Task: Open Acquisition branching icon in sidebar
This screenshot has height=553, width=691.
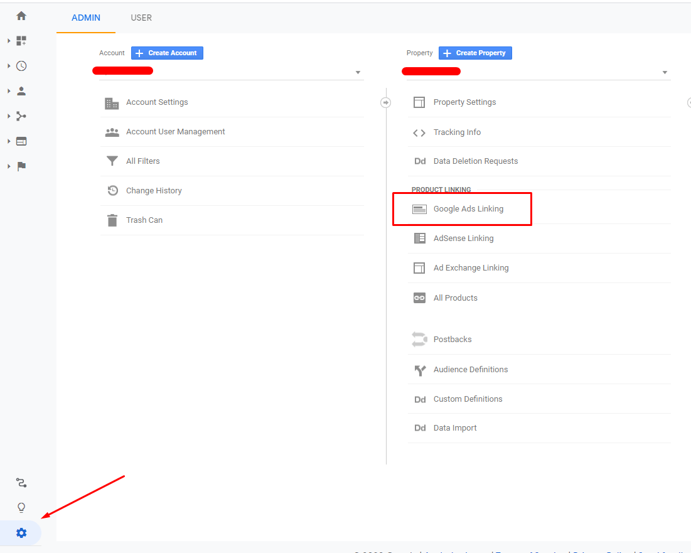Action: pos(21,116)
